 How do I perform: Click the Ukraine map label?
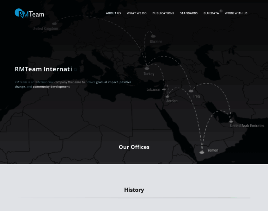[156, 41]
